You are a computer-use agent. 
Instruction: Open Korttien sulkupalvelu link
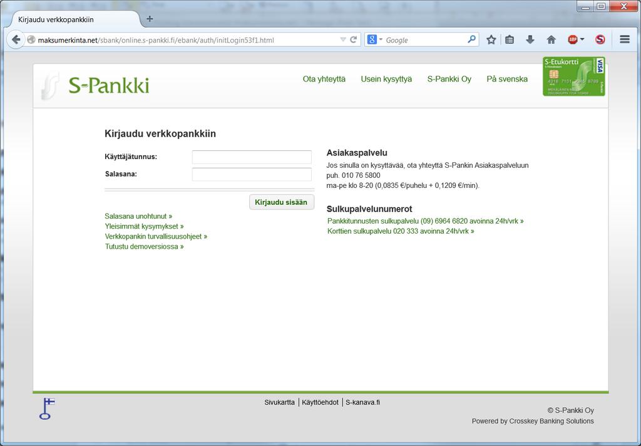(x=401, y=231)
